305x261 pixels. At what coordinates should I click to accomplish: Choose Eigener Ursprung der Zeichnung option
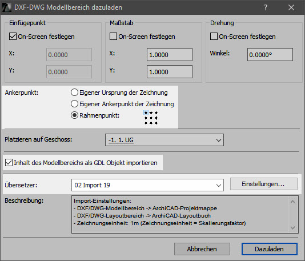click(x=74, y=93)
